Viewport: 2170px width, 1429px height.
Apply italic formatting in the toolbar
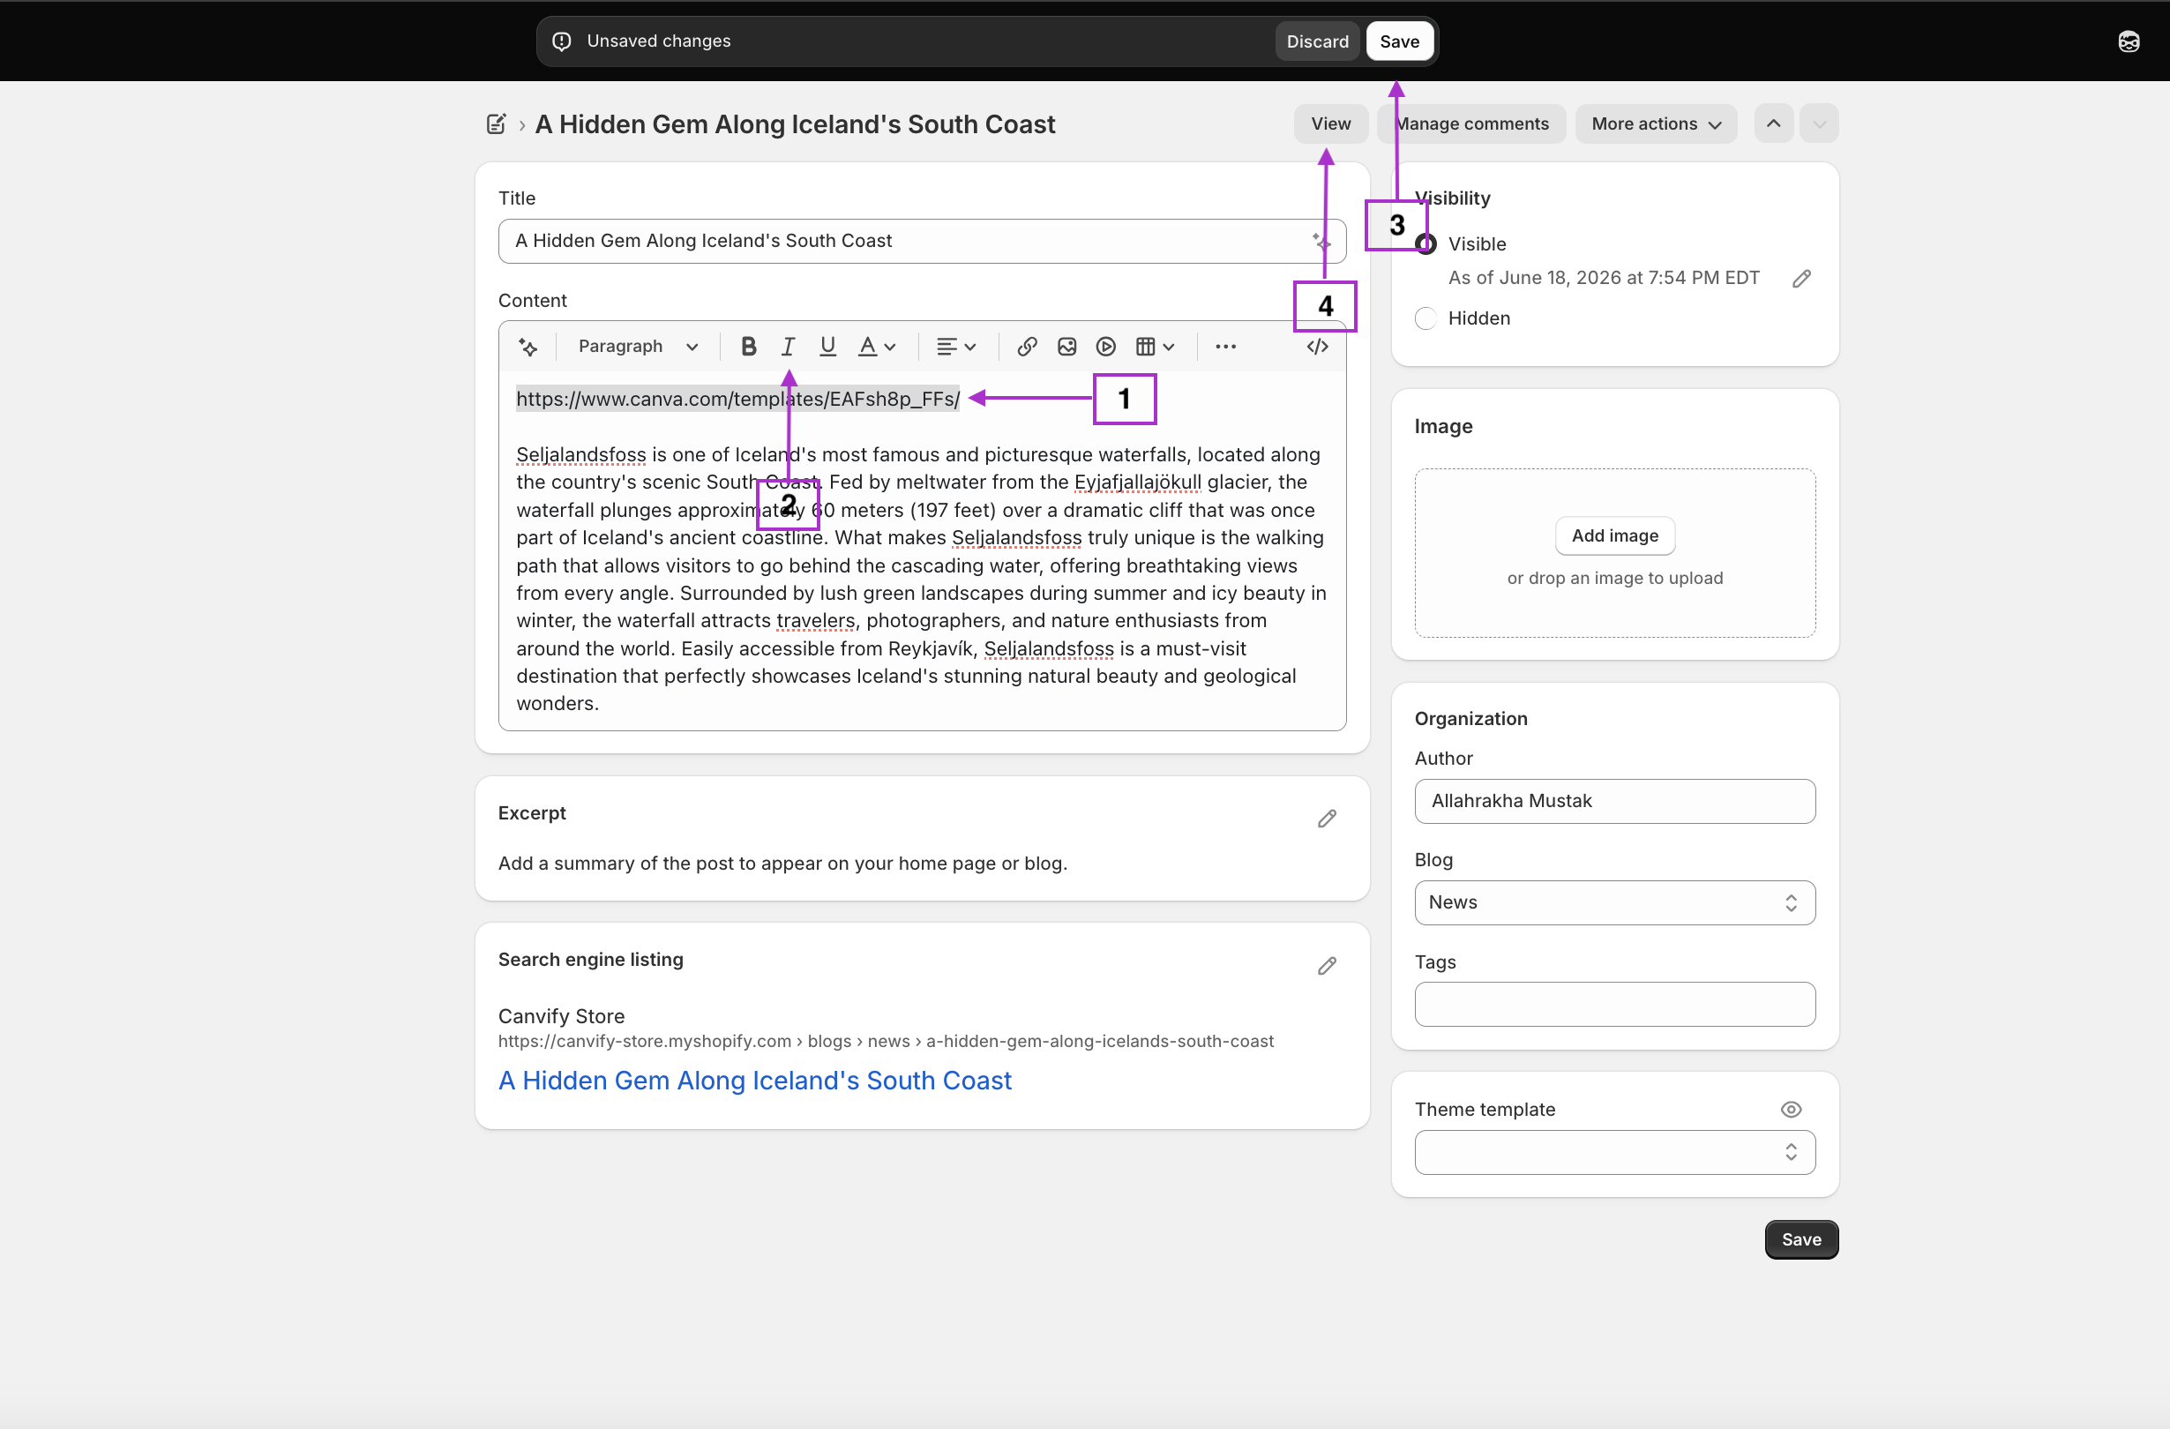(788, 347)
